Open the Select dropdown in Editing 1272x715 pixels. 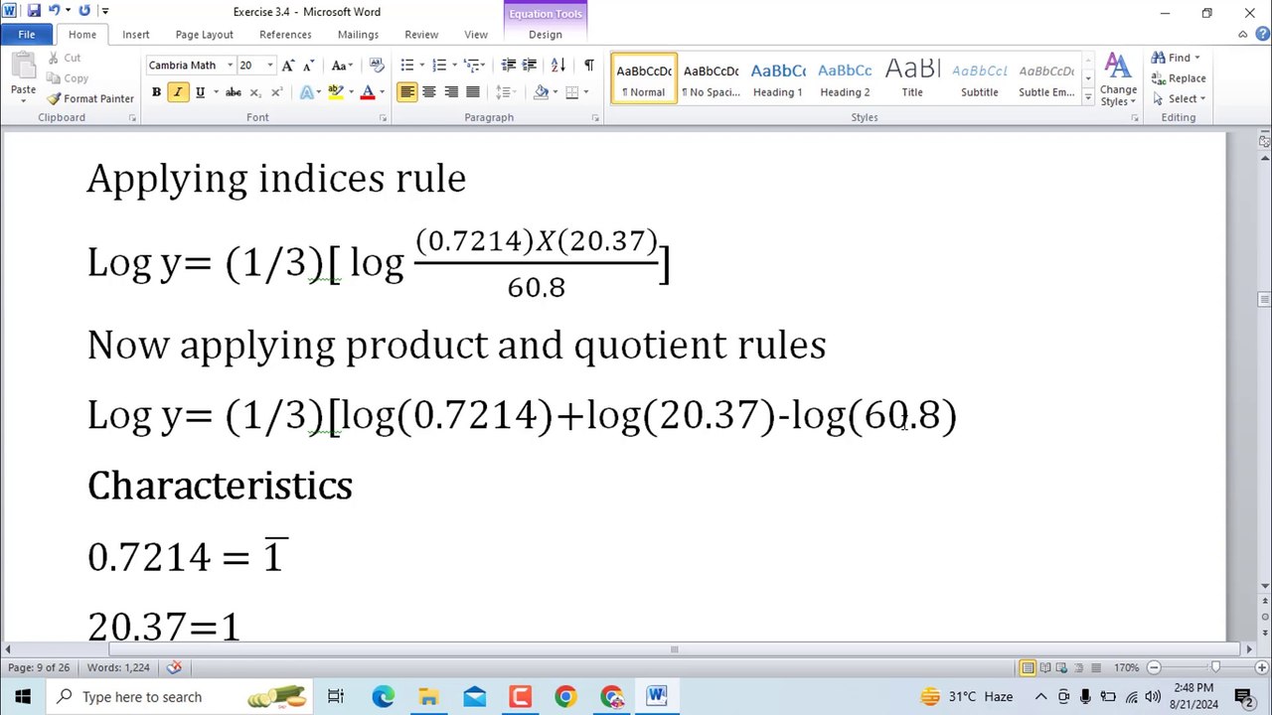tap(1179, 98)
